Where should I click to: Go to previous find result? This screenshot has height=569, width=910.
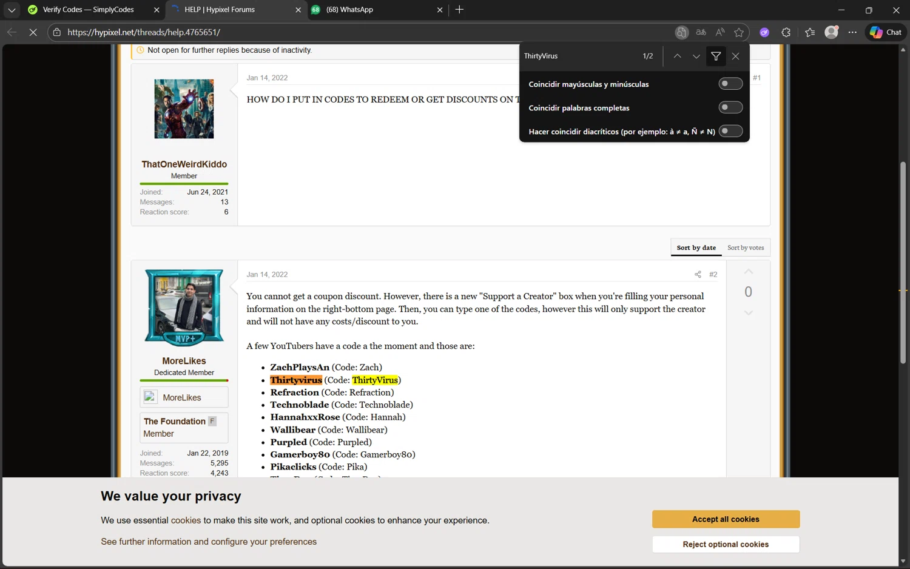tap(678, 56)
